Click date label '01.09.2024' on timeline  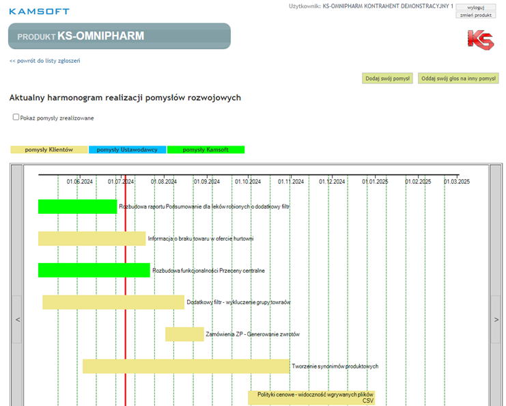(207, 182)
